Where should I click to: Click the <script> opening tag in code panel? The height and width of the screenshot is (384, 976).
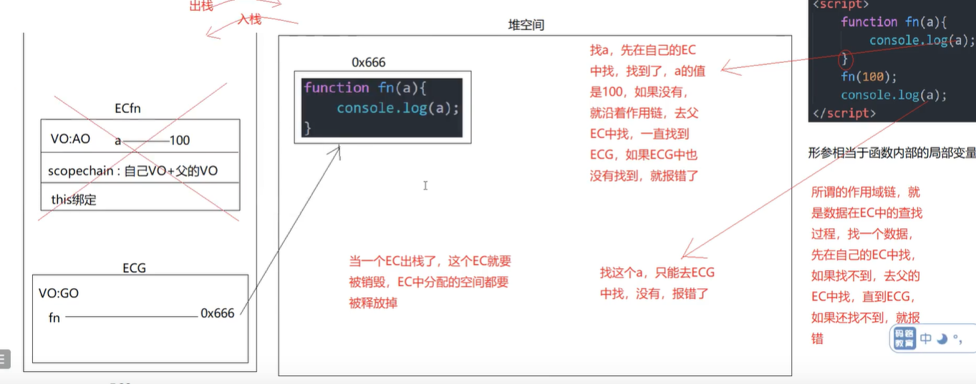pyautogui.click(x=841, y=4)
